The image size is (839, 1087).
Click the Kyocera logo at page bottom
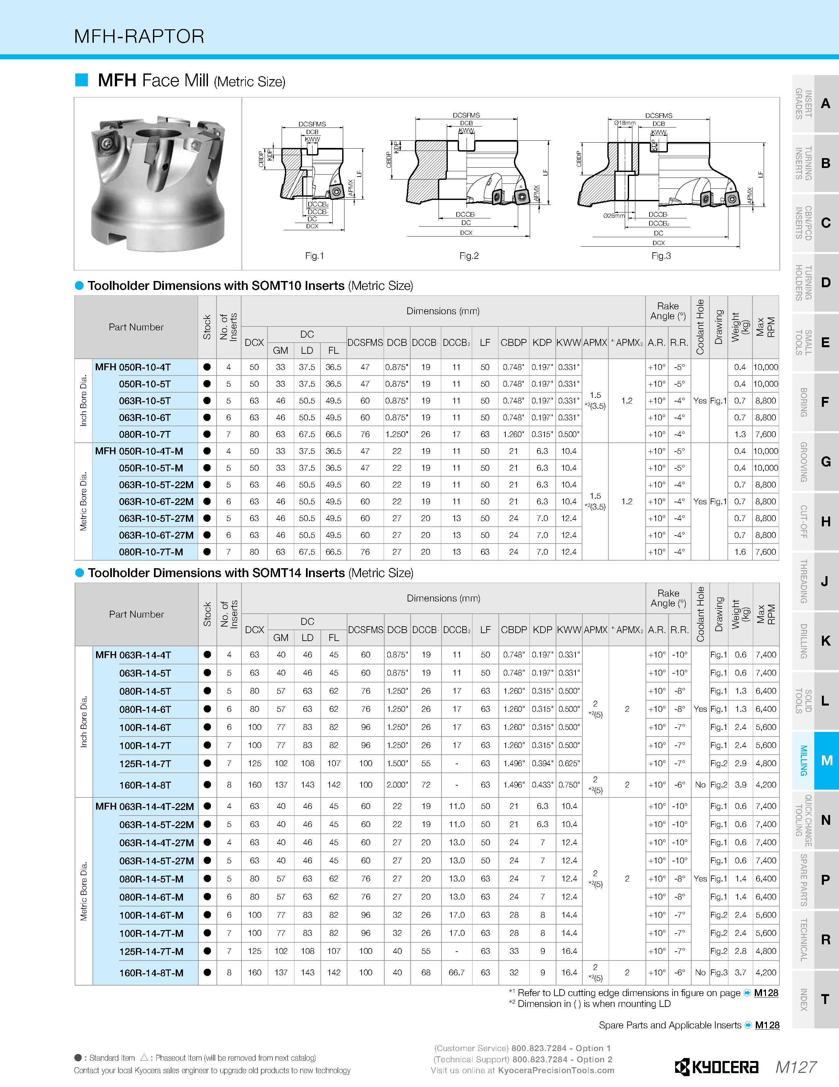[x=716, y=1067]
